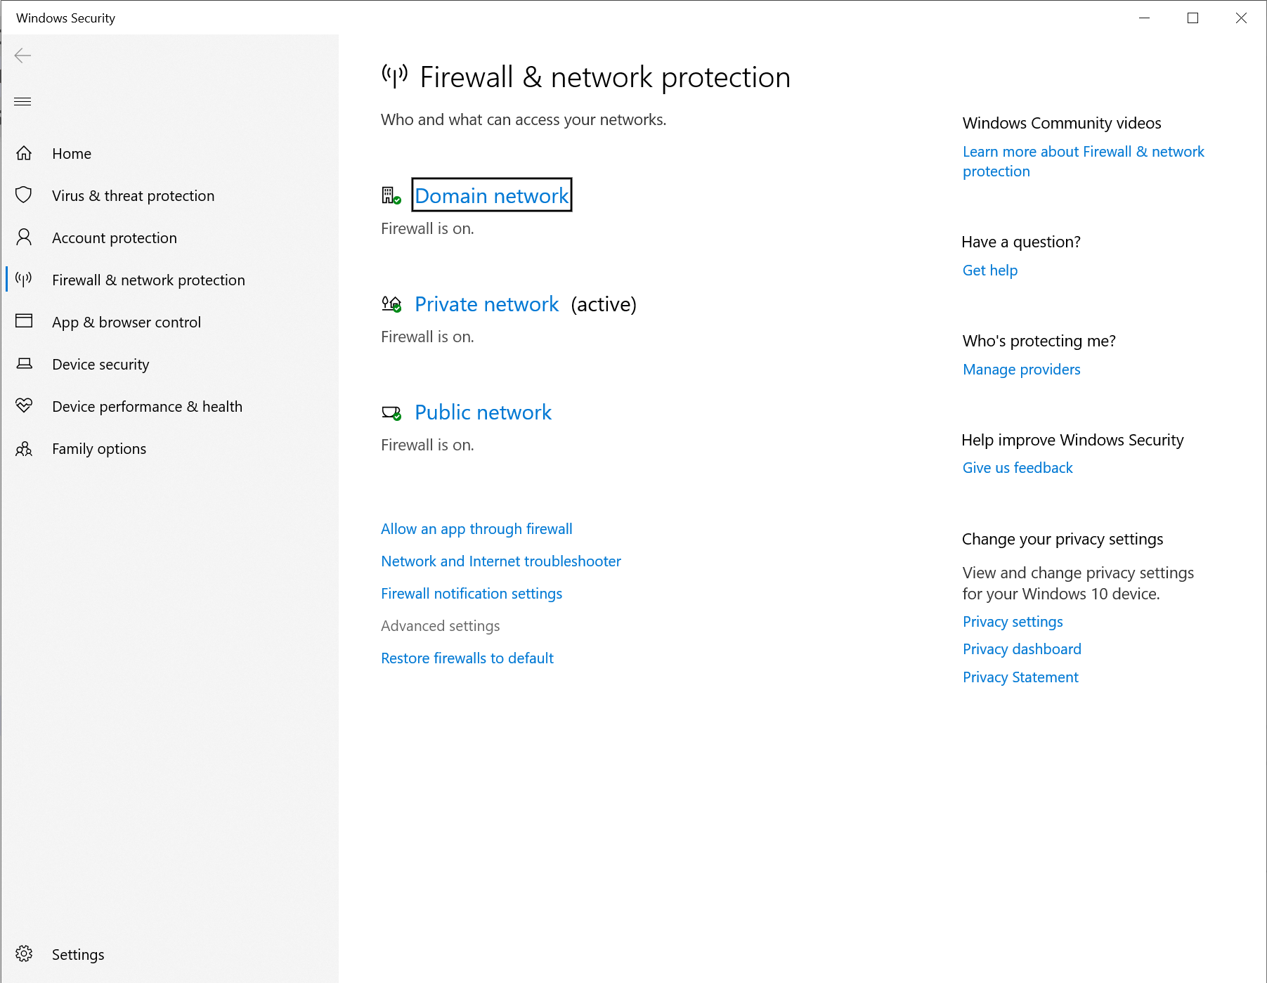
Task: Click Give us feedback
Action: click(1017, 467)
